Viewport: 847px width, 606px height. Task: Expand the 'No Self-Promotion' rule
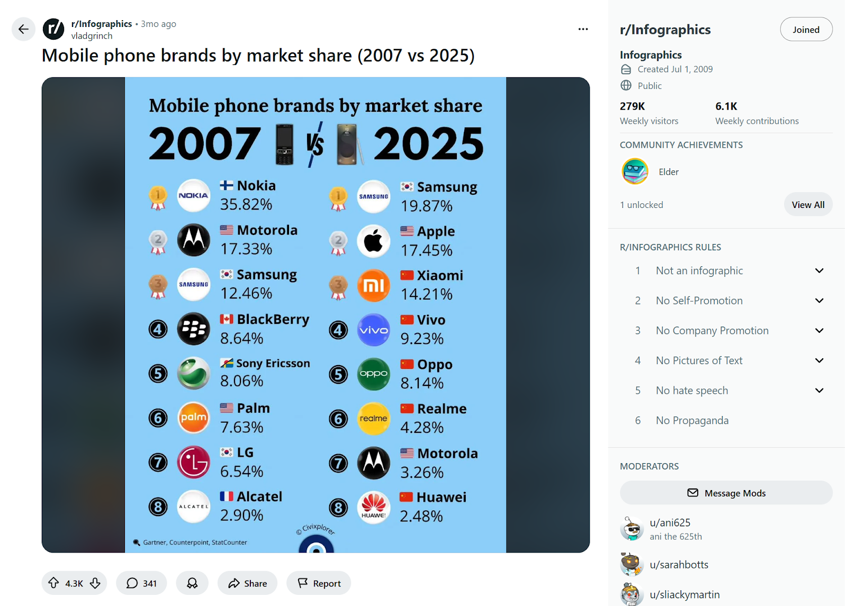point(819,301)
